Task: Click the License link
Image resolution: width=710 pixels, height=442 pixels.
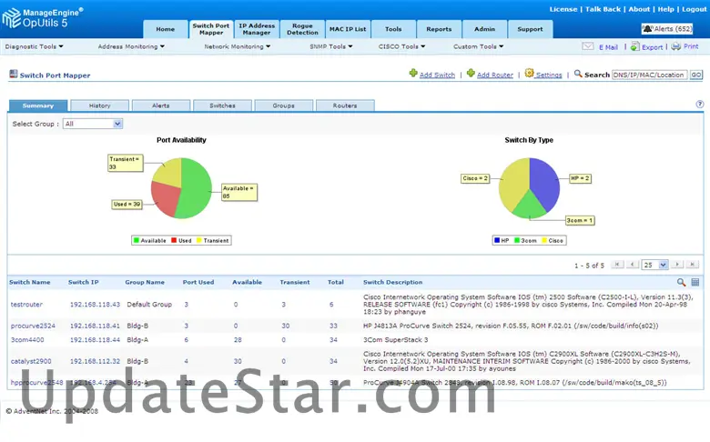Action: click(563, 9)
